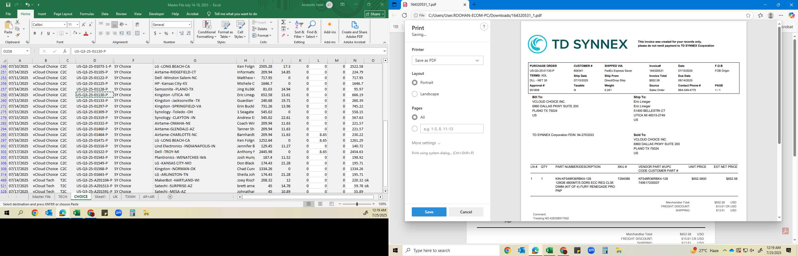Viewport: 798px width, 256px height.
Task: Switch to the Master File sheet tab
Action: (42, 197)
